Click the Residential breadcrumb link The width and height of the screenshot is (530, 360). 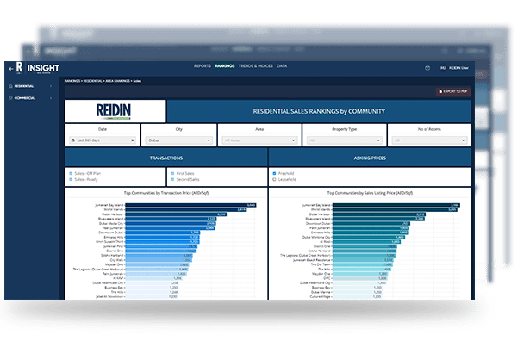tap(92, 81)
